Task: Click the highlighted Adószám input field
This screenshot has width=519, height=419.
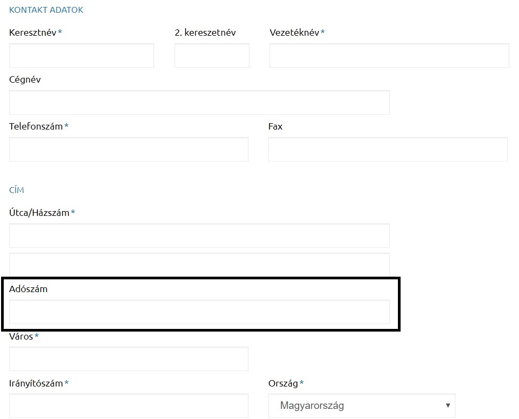Action: point(198,312)
